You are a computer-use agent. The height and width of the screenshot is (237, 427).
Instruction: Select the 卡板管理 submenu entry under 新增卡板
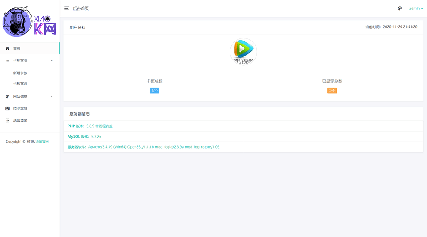click(x=20, y=83)
